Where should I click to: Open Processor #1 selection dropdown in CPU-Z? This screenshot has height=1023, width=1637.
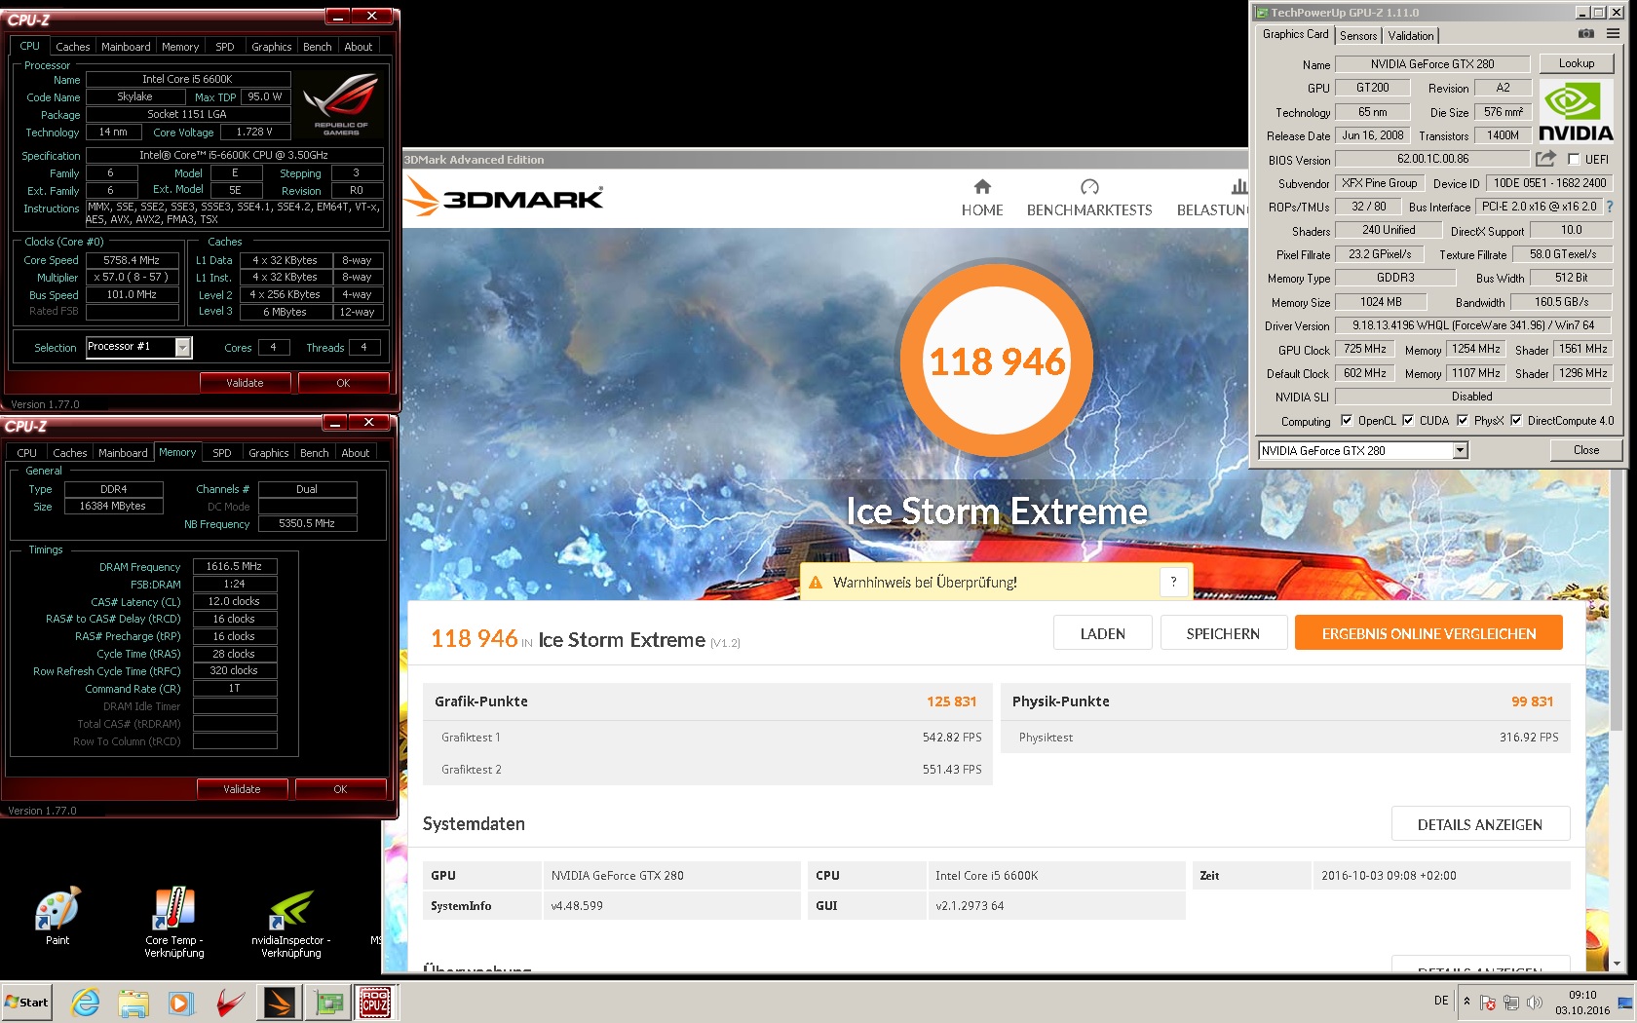pyautogui.click(x=182, y=348)
